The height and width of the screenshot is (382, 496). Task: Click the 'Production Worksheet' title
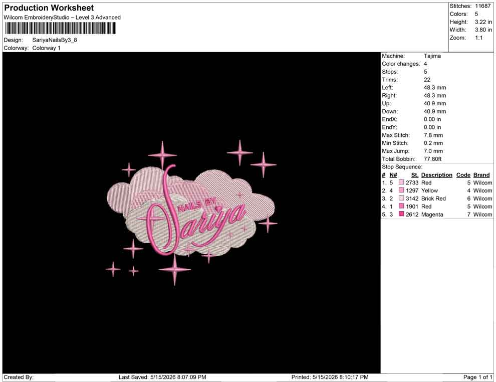pos(49,8)
